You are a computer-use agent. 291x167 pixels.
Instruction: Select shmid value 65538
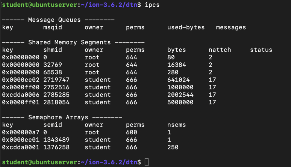53,72
